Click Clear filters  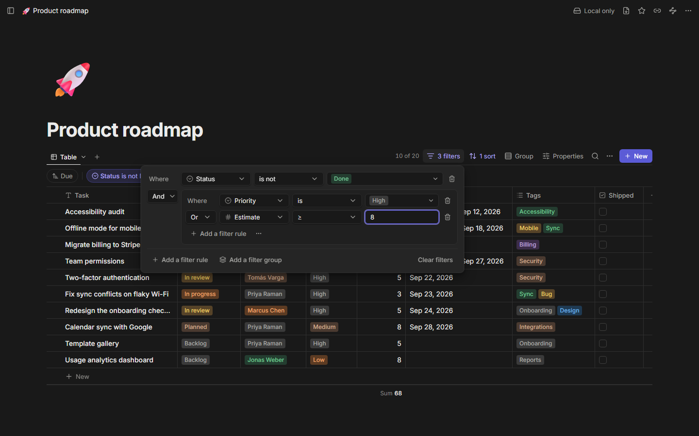click(x=435, y=260)
